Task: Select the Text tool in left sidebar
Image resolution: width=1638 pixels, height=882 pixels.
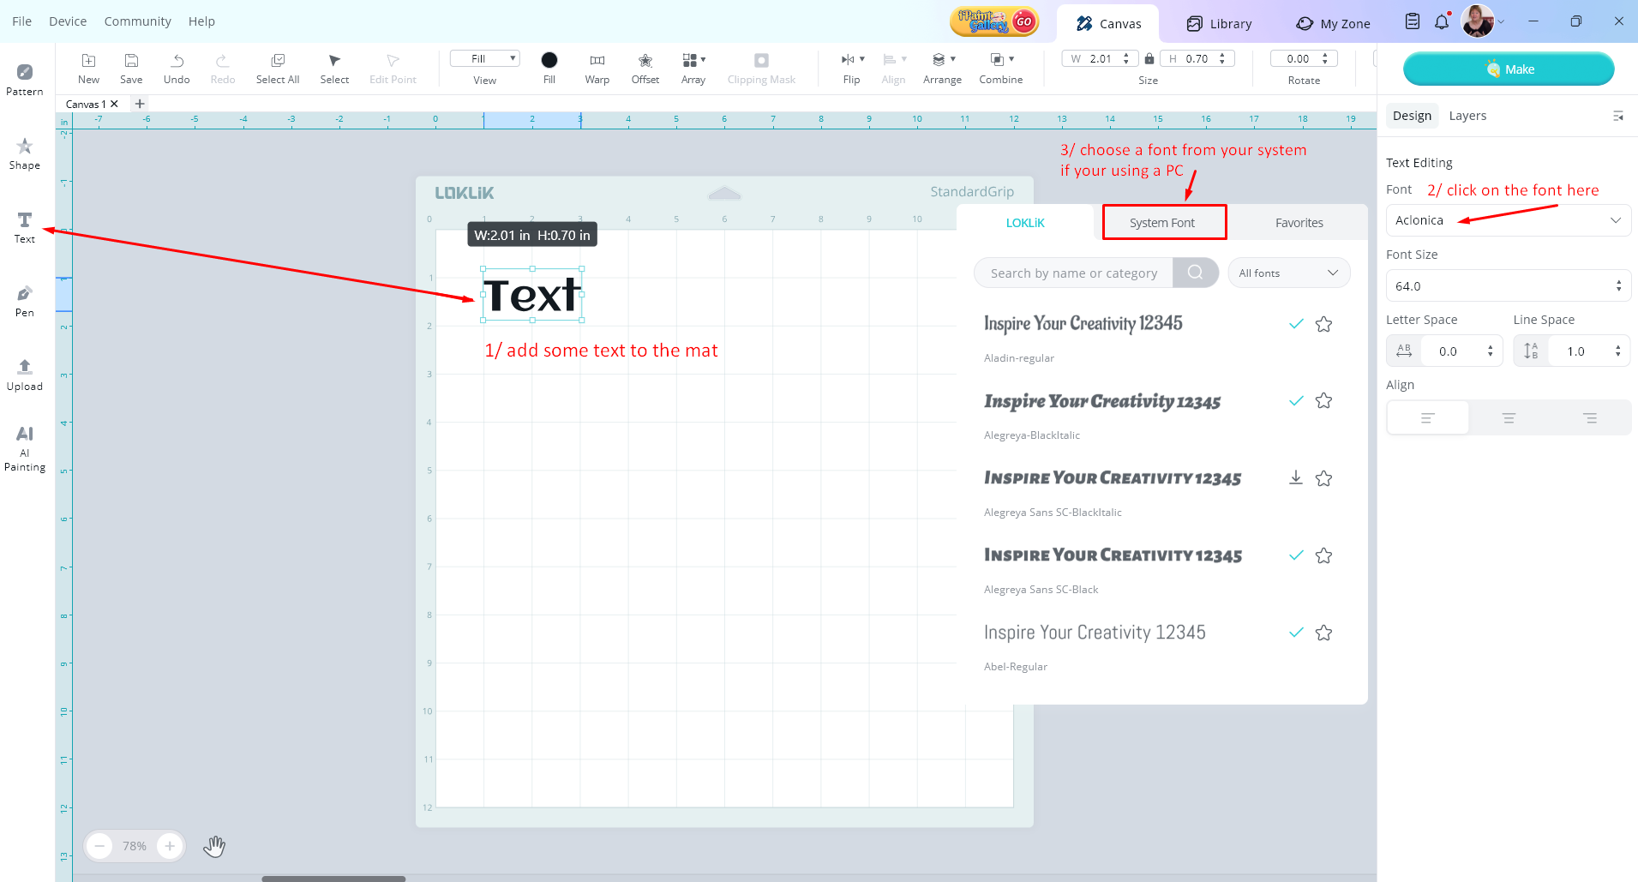Action: coord(25,227)
